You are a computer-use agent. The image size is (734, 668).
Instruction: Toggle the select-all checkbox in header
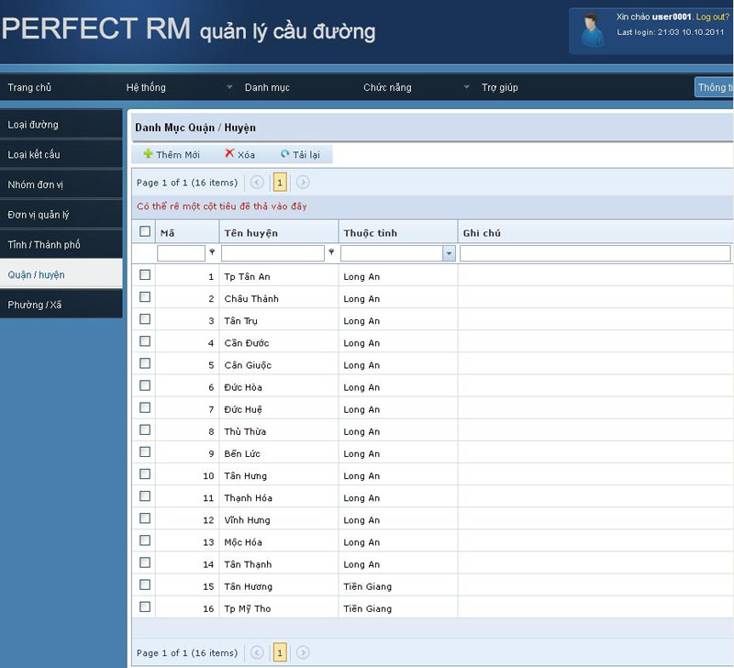click(145, 231)
